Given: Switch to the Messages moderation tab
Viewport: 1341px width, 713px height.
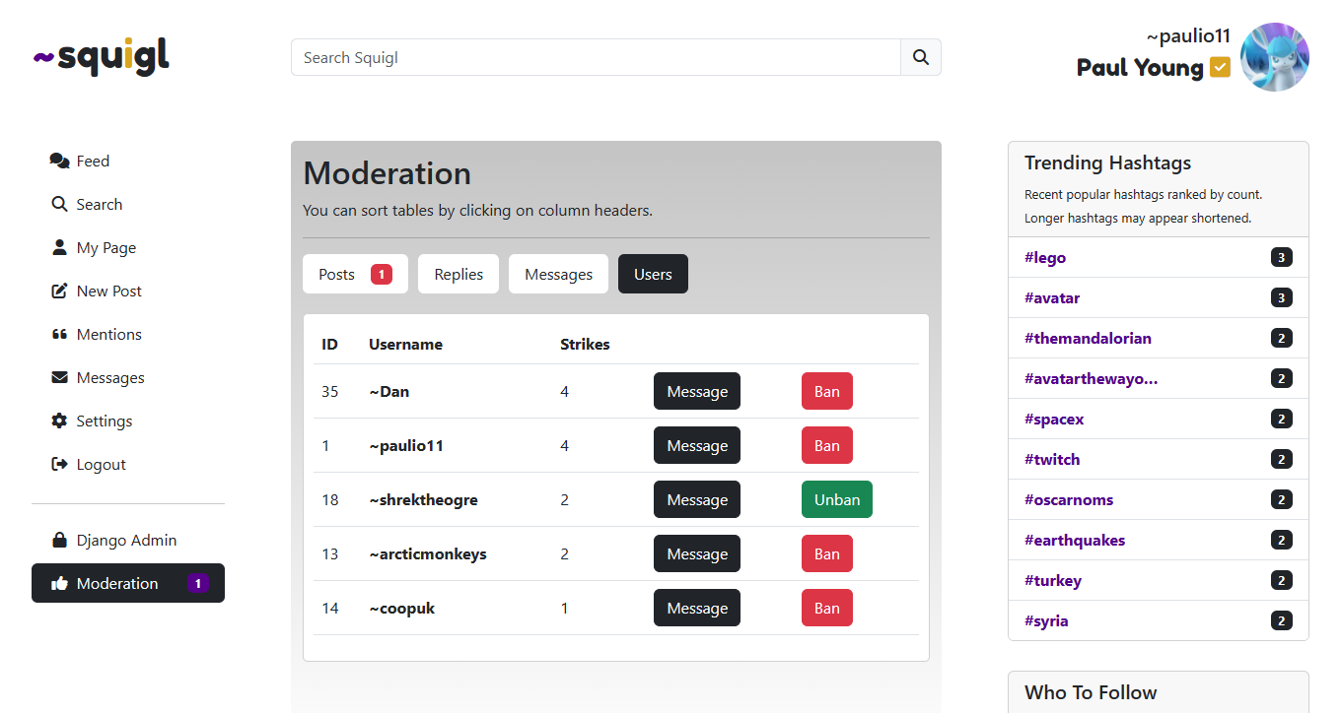Looking at the screenshot, I should [558, 274].
